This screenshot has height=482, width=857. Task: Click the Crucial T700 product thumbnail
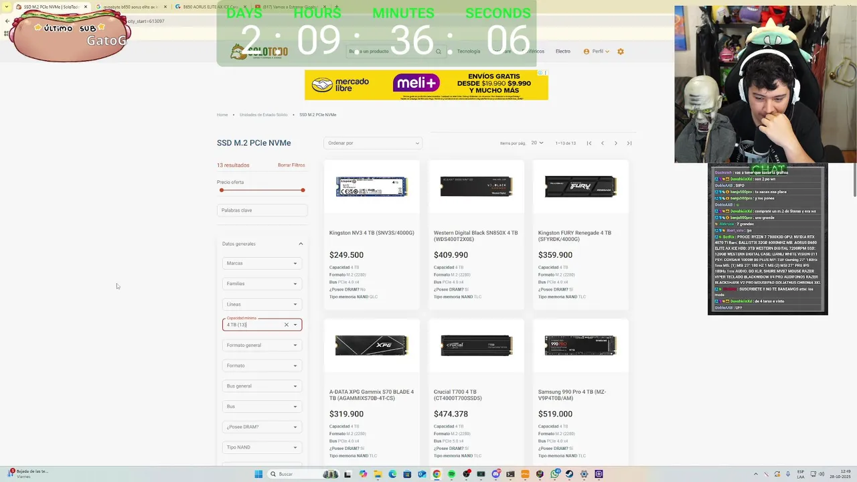coord(476,345)
